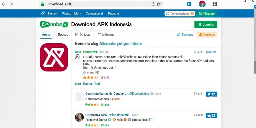Click the orange star rating of first review
This screenshot has width=256, height=128.
tap(91, 77)
